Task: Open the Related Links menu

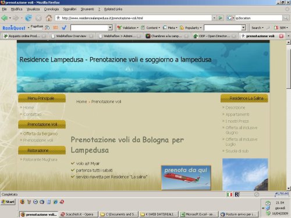Action: pyautogui.click(x=113, y=9)
